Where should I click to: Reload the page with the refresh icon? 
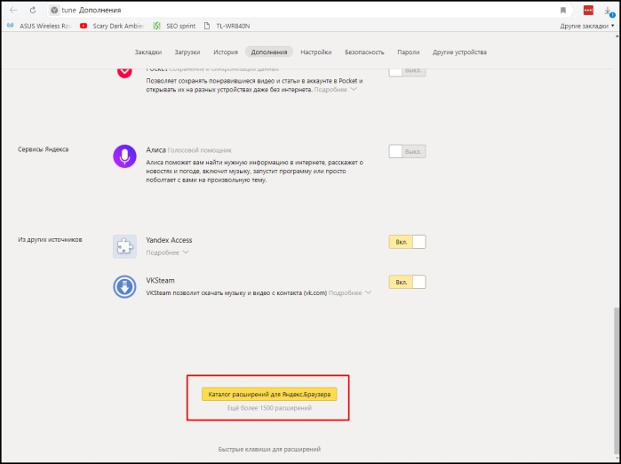click(x=33, y=10)
